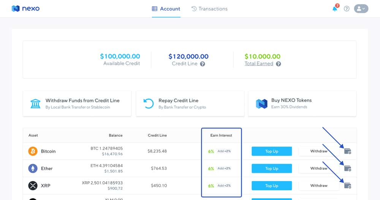Click the XRP asset name

[x=46, y=186]
